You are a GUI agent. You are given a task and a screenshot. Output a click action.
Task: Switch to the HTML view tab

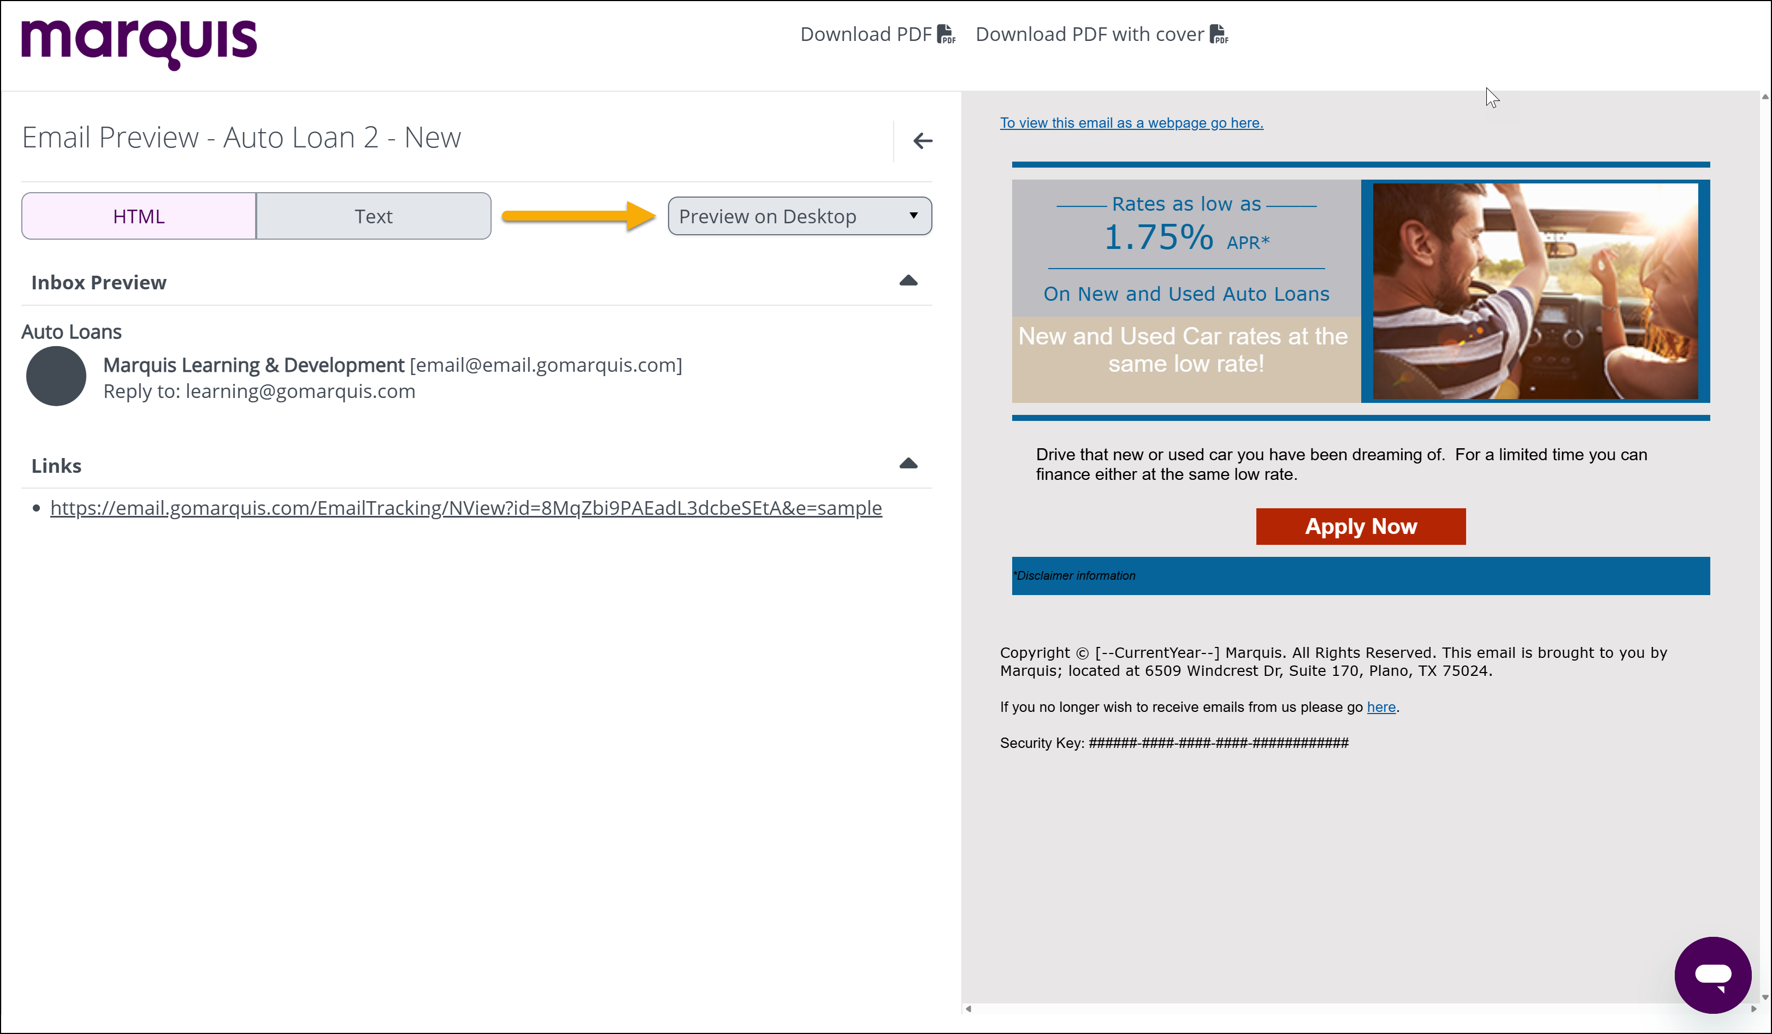click(139, 217)
